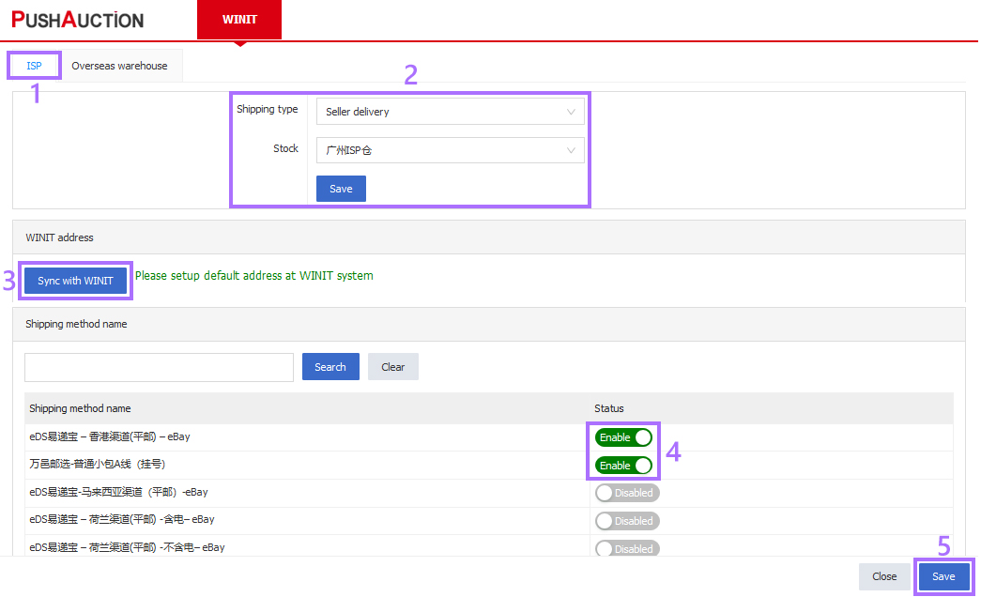Enable the 荷兰渠道 含电 shipping method
The image size is (981, 597).
point(626,520)
